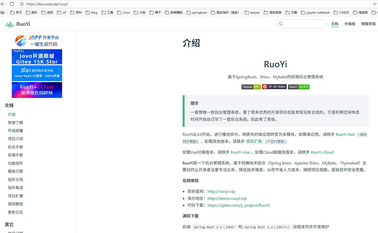Open the springboot bookmark folder
Image resolution: width=378 pixels, height=233 pixels.
(x=197, y=13)
